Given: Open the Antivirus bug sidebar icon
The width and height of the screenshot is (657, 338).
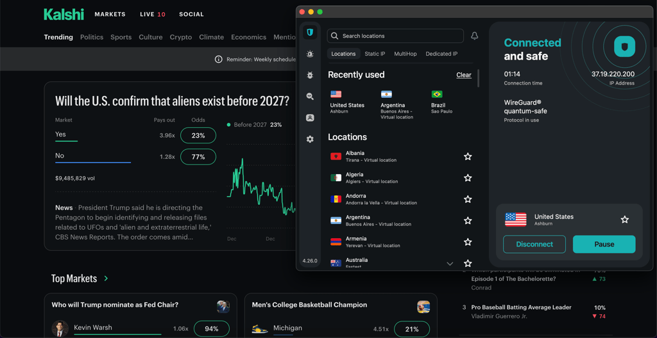Looking at the screenshot, I should click(x=310, y=76).
